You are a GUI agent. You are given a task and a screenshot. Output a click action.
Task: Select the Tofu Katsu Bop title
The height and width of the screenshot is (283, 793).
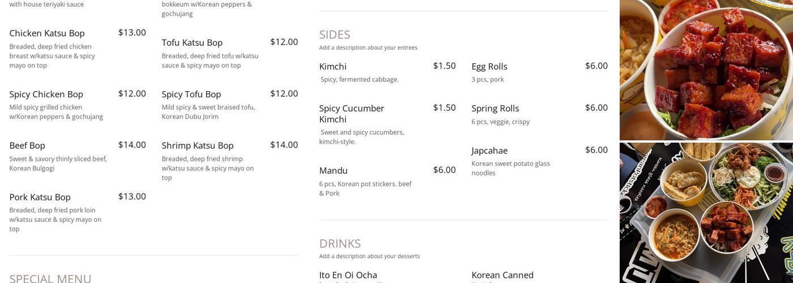(x=192, y=43)
